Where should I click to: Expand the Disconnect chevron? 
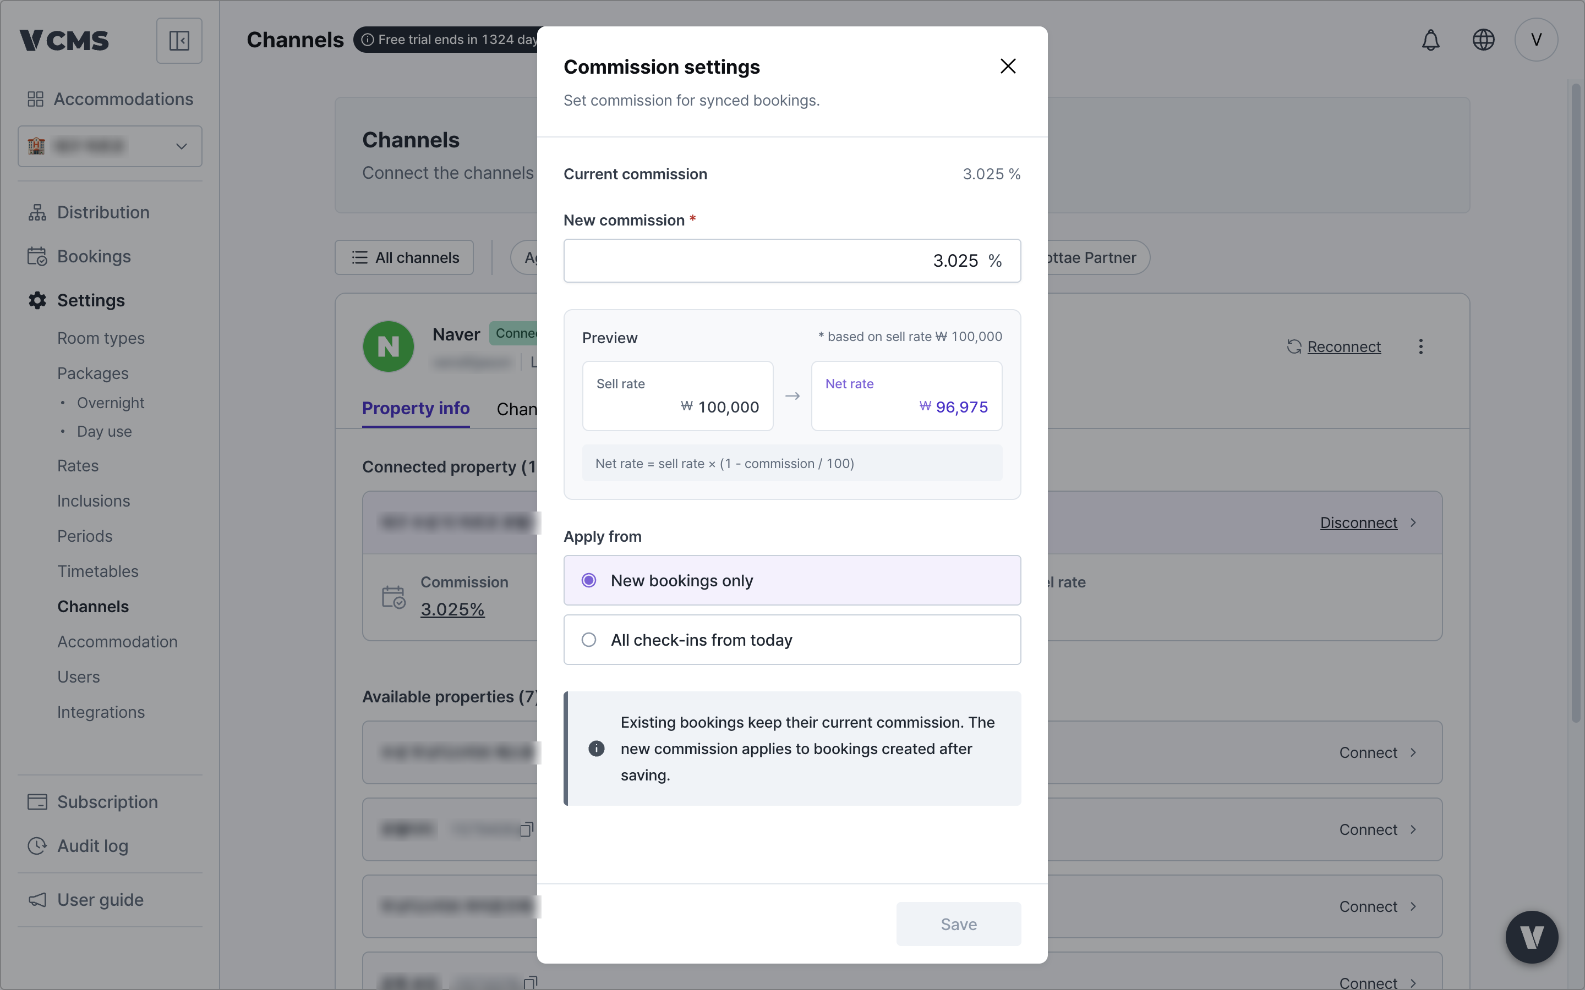pyautogui.click(x=1413, y=522)
